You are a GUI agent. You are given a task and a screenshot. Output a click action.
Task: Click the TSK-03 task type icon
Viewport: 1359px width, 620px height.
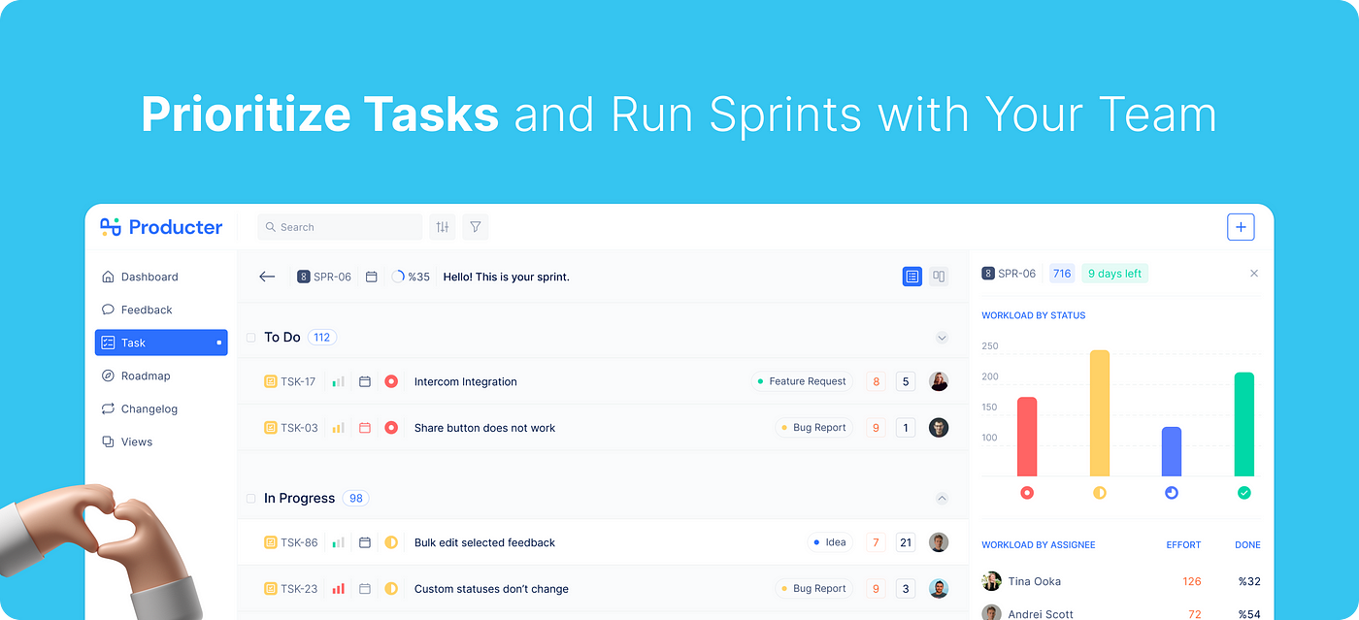(x=271, y=428)
